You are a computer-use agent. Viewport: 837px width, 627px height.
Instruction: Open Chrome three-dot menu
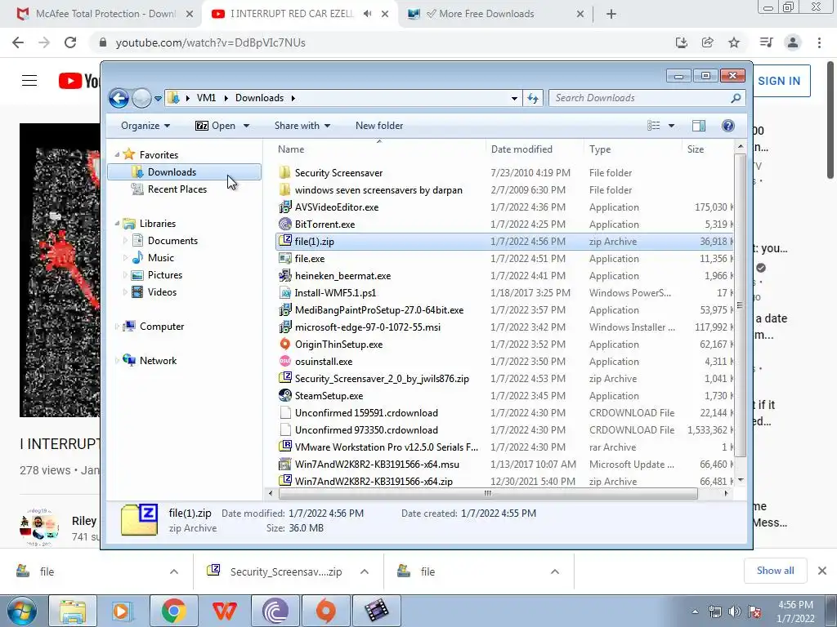pyautogui.click(x=819, y=42)
